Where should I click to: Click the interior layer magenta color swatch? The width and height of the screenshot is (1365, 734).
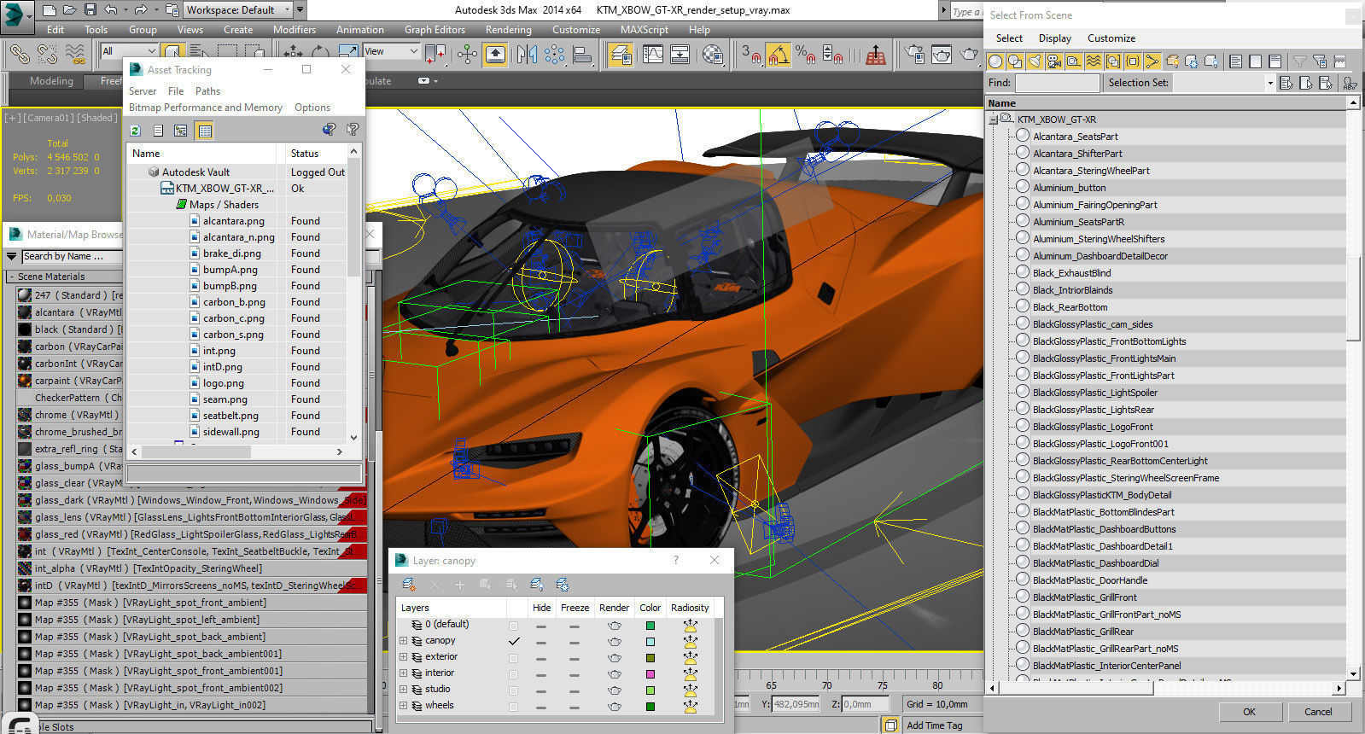click(650, 673)
